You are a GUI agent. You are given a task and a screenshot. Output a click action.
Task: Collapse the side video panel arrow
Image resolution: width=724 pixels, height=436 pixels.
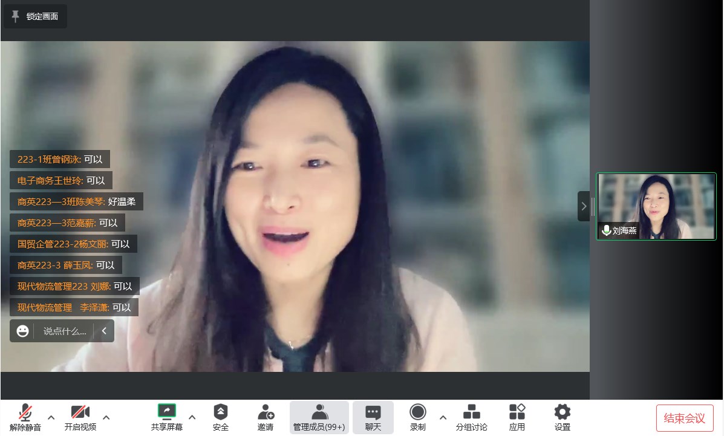click(x=584, y=206)
